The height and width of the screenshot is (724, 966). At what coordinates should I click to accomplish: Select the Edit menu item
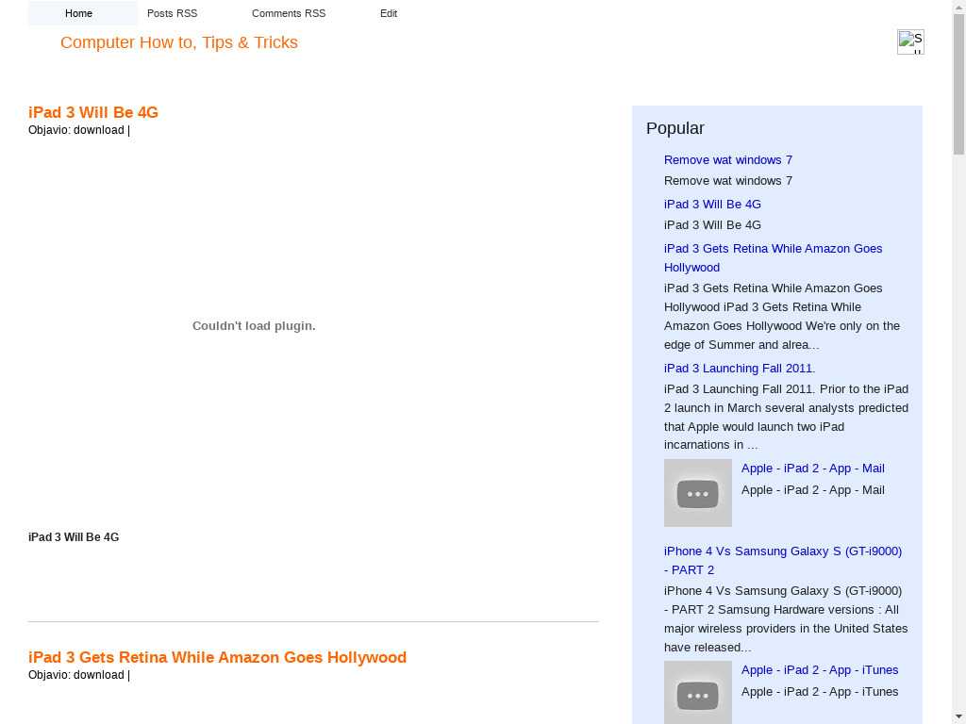point(389,13)
